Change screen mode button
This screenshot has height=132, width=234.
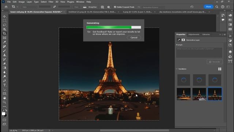pos(4,124)
